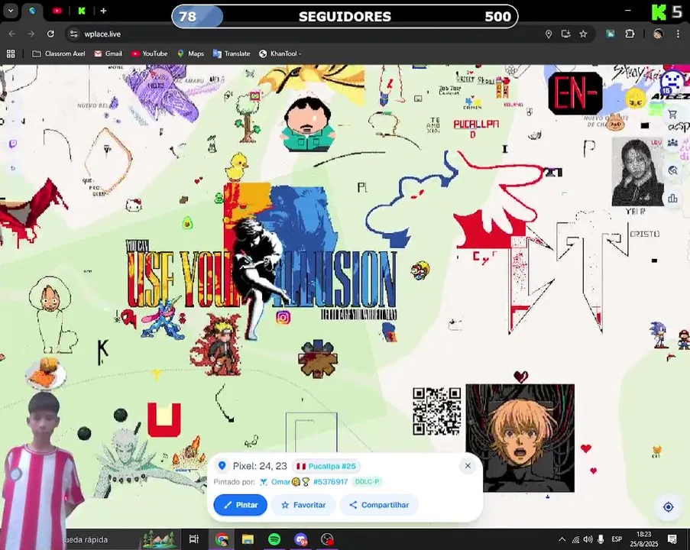Click the install app icon in address bar

[566, 34]
